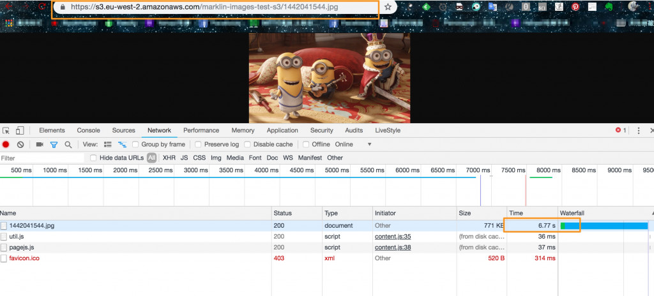Open the LiveStyle tab
654x296 pixels.
click(x=388, y=130)
